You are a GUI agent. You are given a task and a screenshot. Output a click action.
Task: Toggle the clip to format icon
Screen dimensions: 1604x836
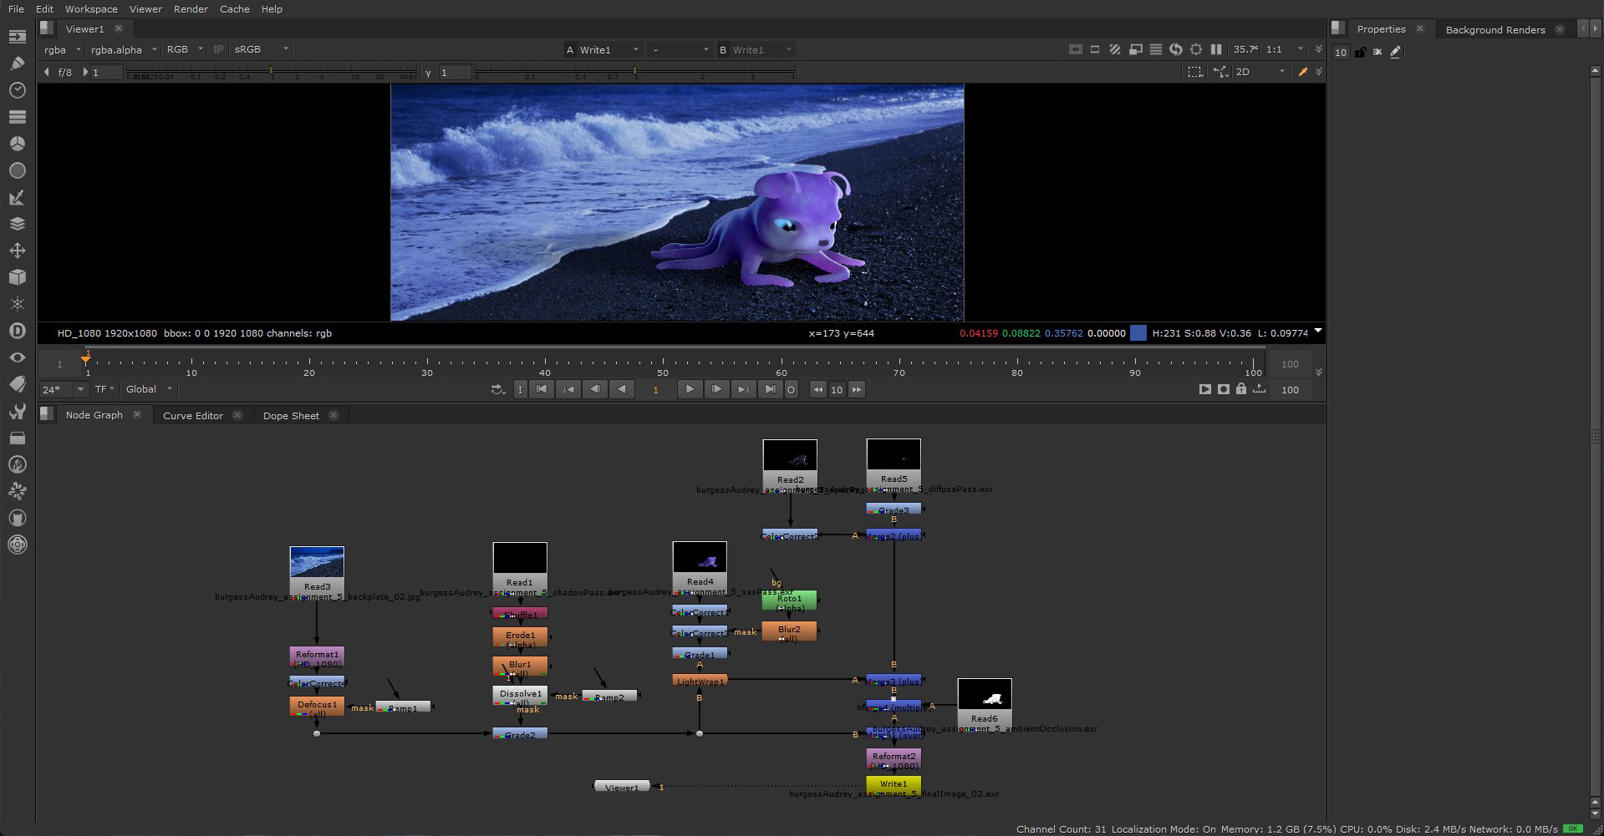(x=1076, y=49)
